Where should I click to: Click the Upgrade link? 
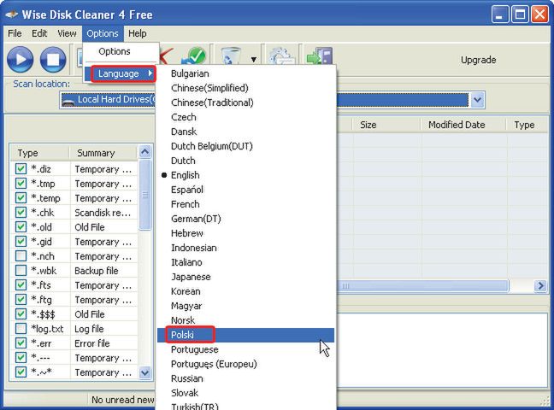click(478, 60)
